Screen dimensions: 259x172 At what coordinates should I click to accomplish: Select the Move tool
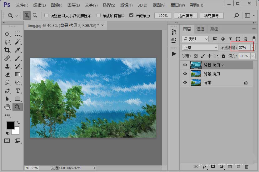(x=7, y=34)
